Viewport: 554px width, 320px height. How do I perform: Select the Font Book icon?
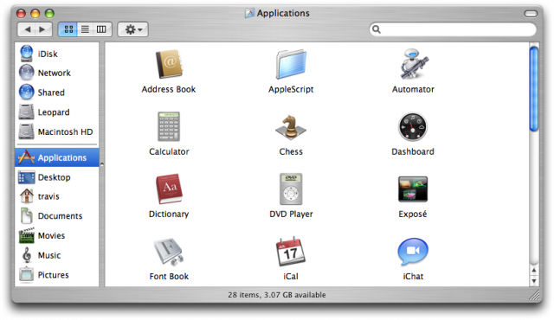click(x=169, y=251)
